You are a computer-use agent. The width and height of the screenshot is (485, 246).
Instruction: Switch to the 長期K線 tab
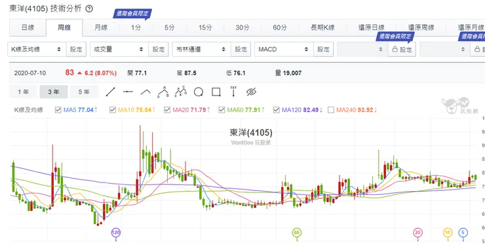[322, 27]
